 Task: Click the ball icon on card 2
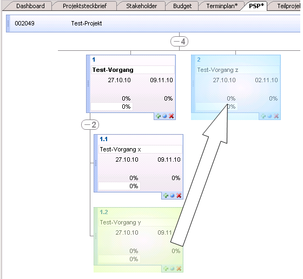[x=269, y=116]
